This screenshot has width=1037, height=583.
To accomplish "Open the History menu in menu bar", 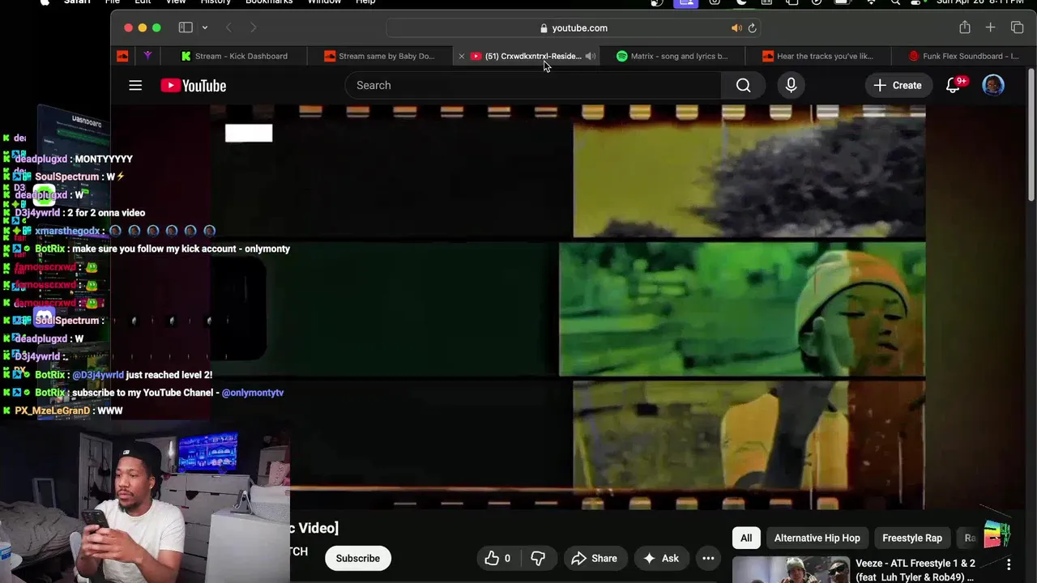I will (x=216, y=2).
